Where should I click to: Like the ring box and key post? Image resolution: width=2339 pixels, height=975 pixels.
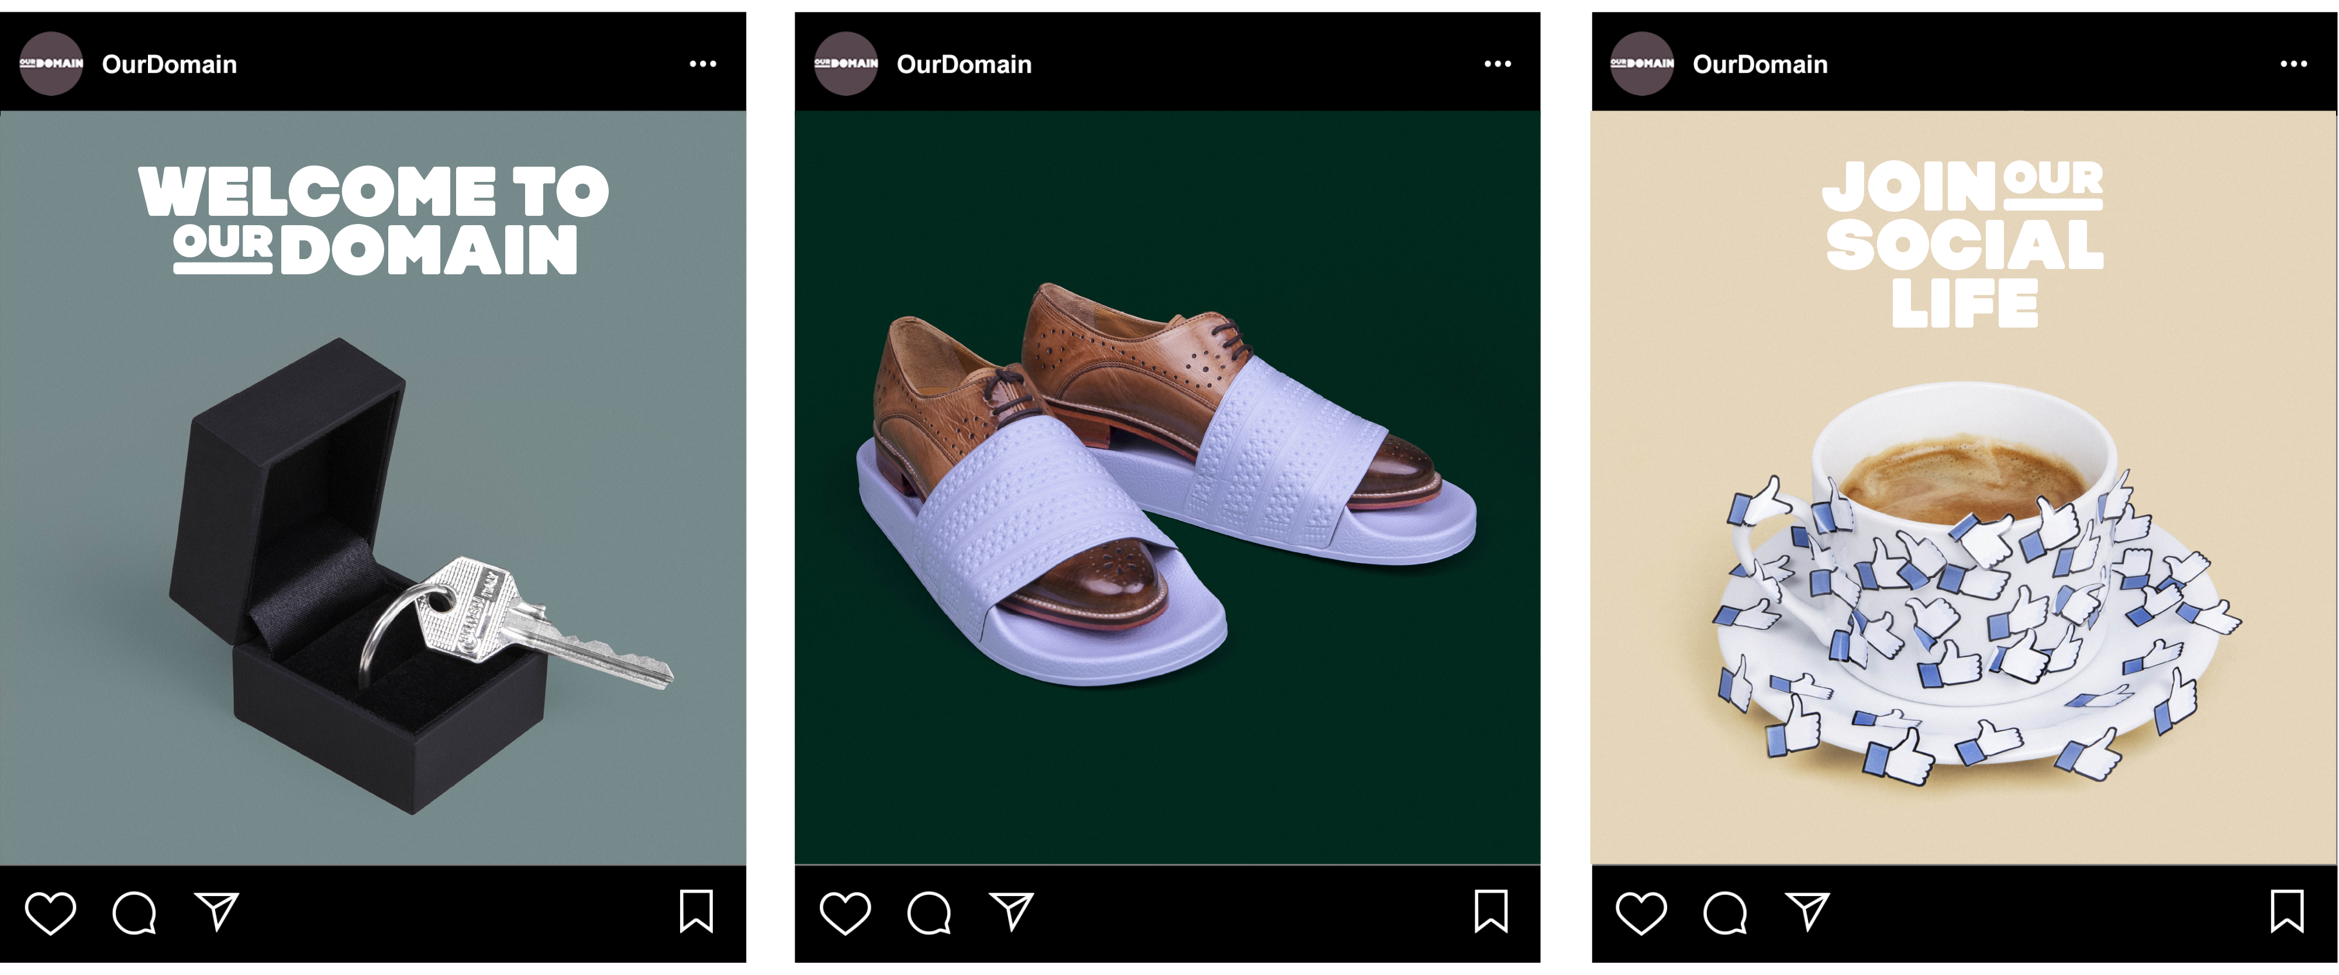50,912
